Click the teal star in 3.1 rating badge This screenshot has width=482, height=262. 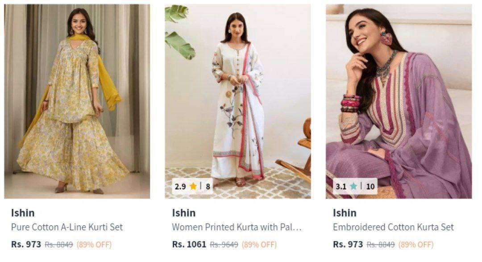pyautogui.click(x=353, y=186)
